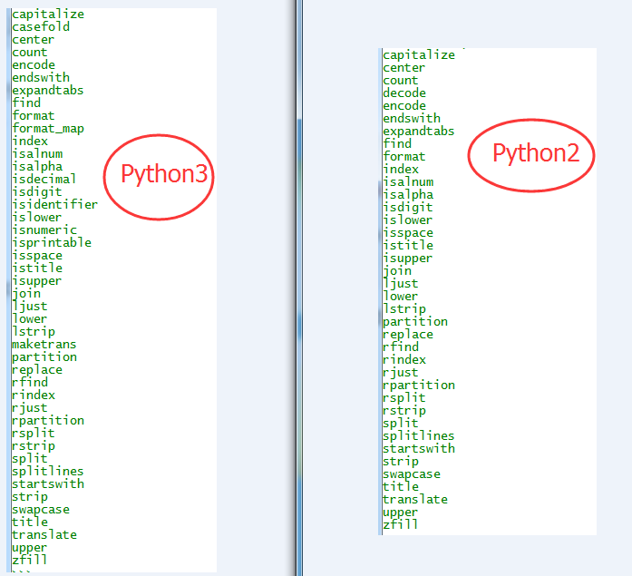Click capitalize in the Python2 list
This screenshot has width=632, height=576.
(419, 54)
